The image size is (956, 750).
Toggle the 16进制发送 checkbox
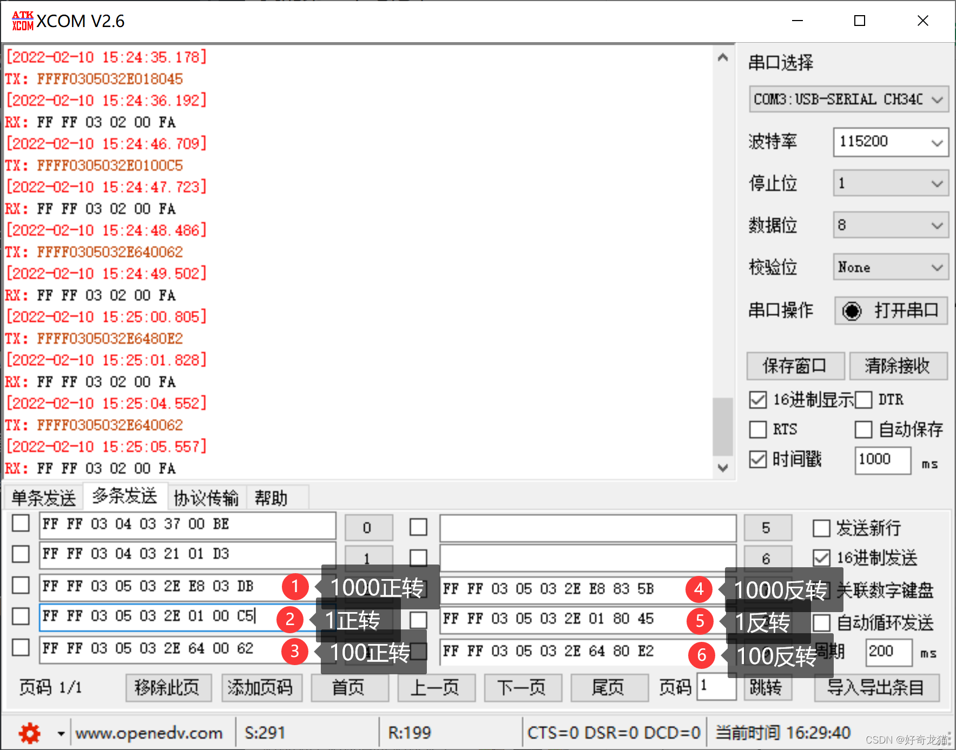pos(821,558)
